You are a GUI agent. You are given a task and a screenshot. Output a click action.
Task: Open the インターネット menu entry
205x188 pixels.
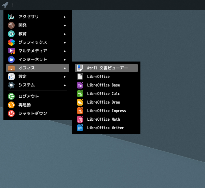pyautogui.click(x=38, y=59)
